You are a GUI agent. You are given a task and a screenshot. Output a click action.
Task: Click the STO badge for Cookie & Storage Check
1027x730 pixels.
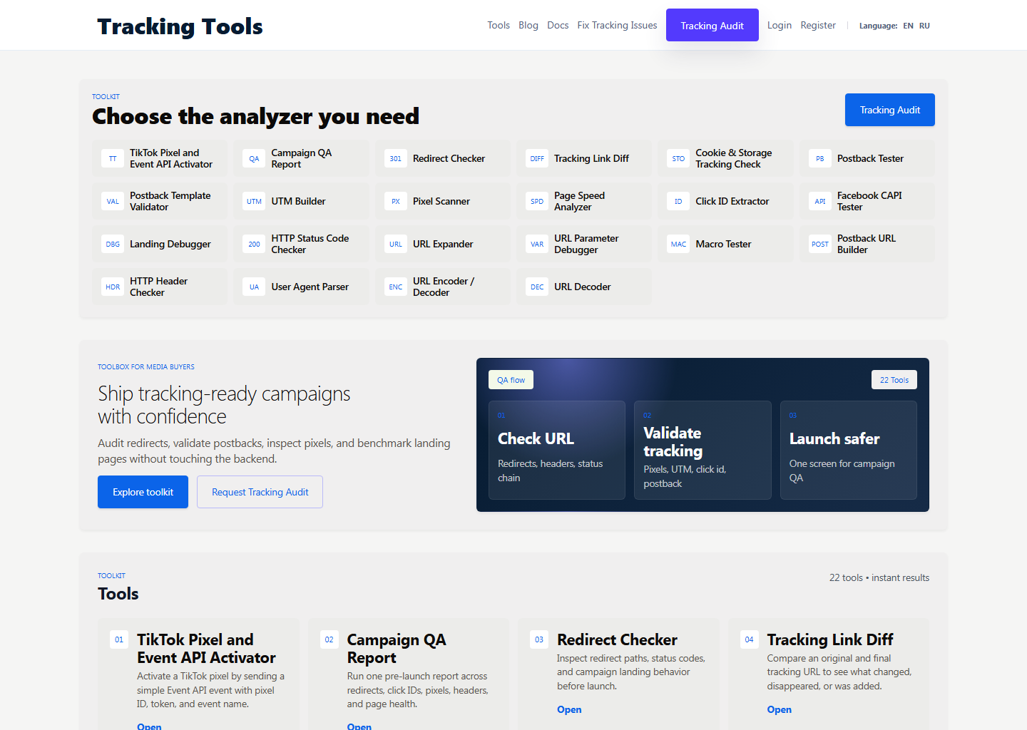[678, 158]
